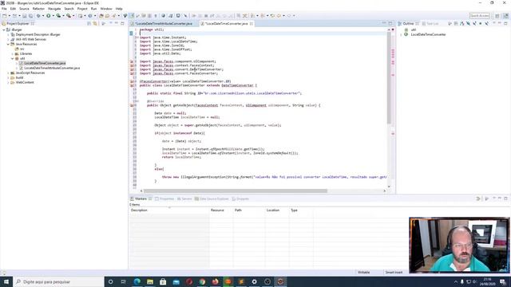Open the Navigate menu
This screenshot has width=511, height=287.
click(x=54, y=9)
